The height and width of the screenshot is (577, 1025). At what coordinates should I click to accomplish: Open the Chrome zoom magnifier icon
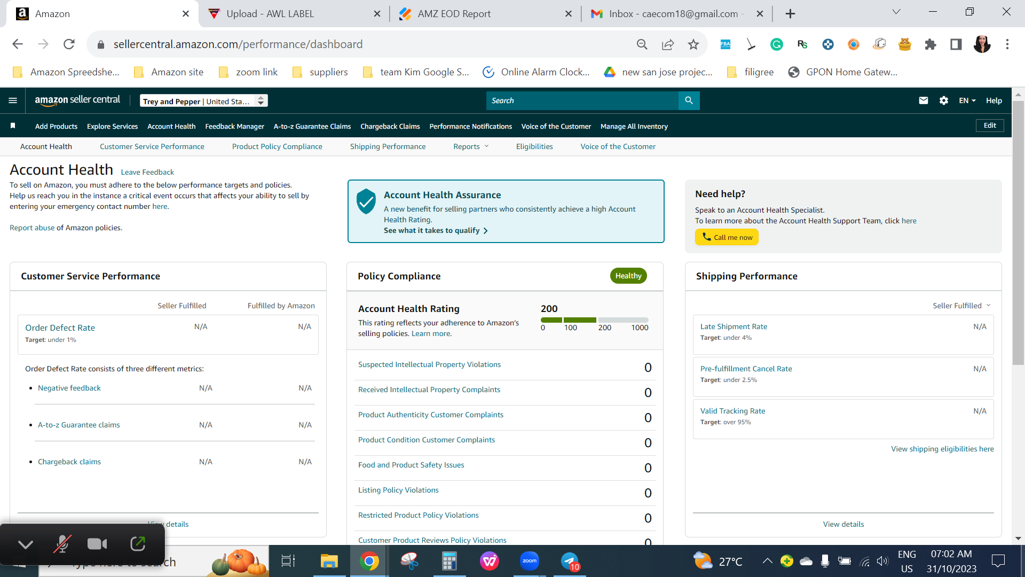[x=642, y=44]
